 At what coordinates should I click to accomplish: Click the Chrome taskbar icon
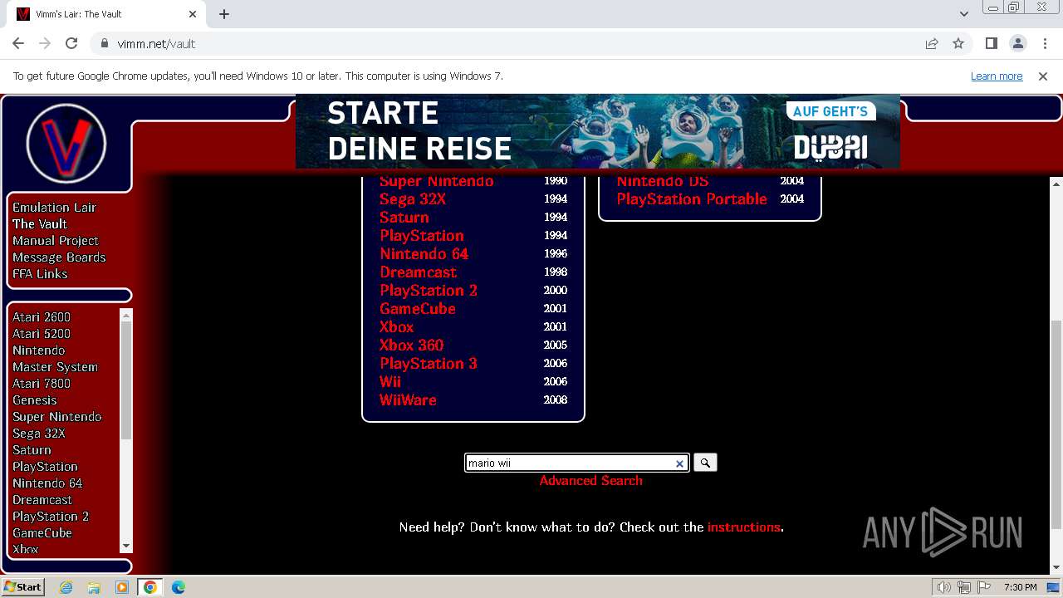pyautogui.click(x=150, y=587)
